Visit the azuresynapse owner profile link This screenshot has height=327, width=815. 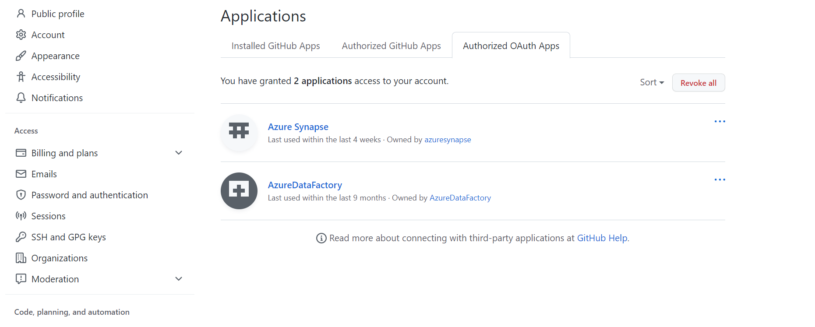[448, 140]
